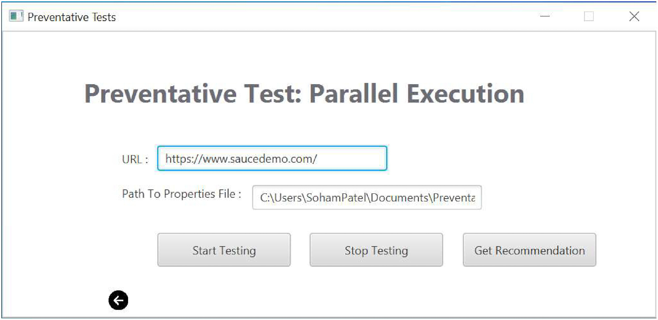This screenshot has width=658, height=320.
Task: Close the Preventative Tests window
Action: point(634,16)
